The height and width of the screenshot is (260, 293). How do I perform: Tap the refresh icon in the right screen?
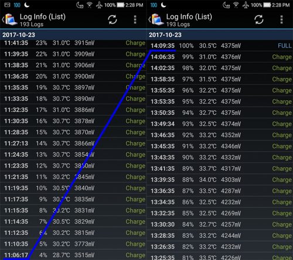tap(259, 19)
